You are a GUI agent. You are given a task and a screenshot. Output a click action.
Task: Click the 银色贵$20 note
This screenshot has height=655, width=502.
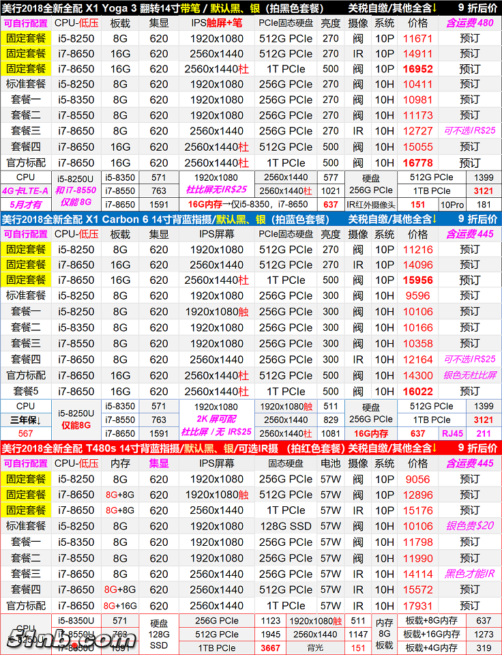(469, 525)
